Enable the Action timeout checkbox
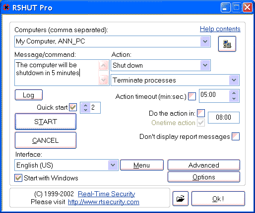Image resolution: width=255 pixels, height=213 pixels. 192,96
